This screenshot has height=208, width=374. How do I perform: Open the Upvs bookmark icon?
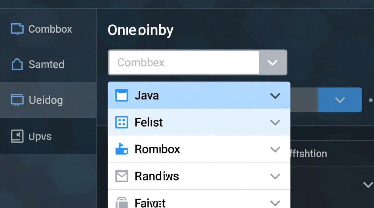17,136
